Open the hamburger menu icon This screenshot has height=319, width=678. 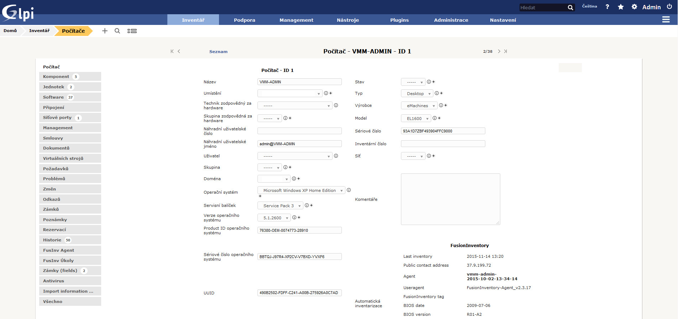pyautogui.click(x=666, y=20)
